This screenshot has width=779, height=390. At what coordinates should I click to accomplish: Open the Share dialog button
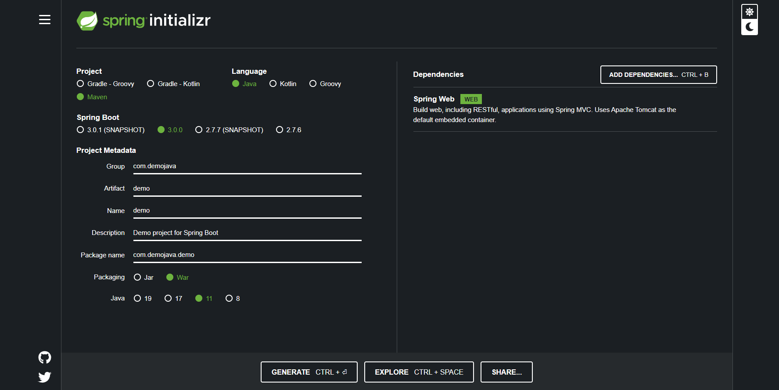pyautogui.click(x=506, y=372)
